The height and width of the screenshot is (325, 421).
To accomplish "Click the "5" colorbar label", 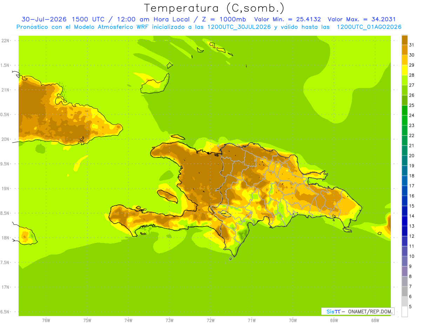I will (410, 307).
